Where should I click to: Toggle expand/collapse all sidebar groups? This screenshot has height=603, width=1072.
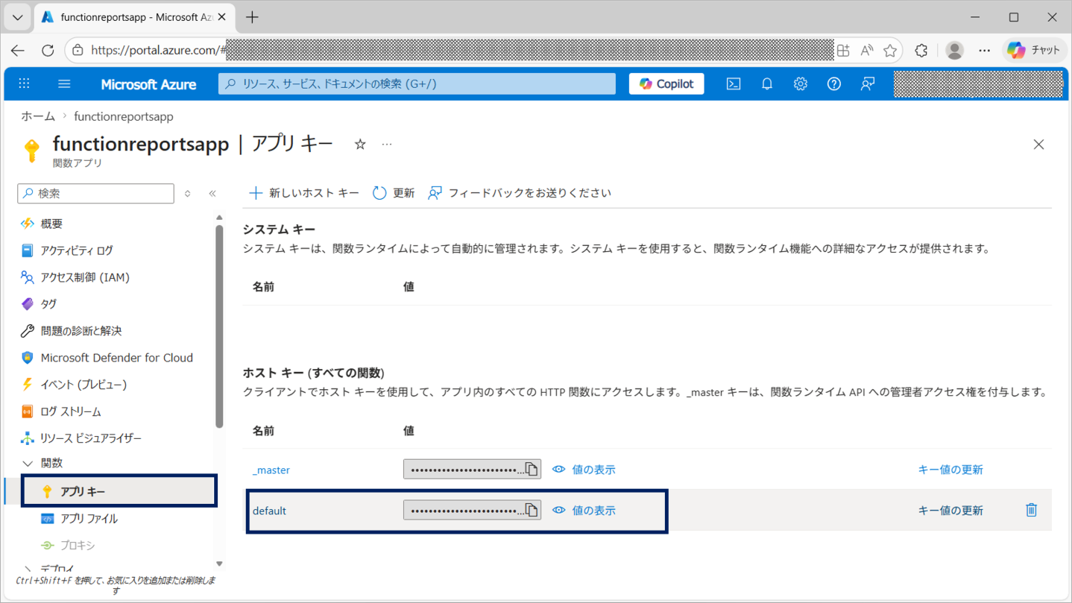[188, 193]
